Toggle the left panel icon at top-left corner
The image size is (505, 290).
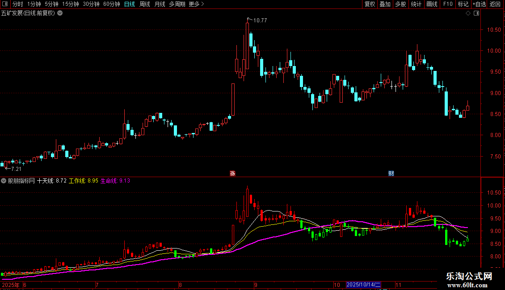5,4
